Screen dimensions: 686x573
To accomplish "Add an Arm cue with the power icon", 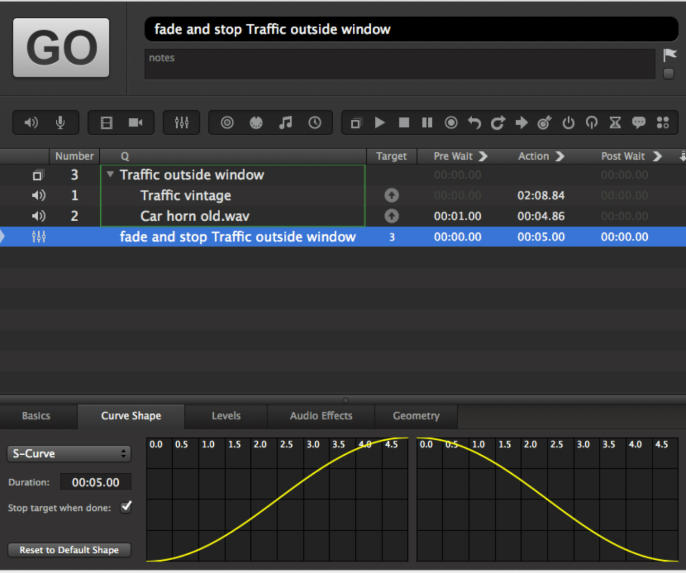I will pyautogui.click(x=568, y=123).
